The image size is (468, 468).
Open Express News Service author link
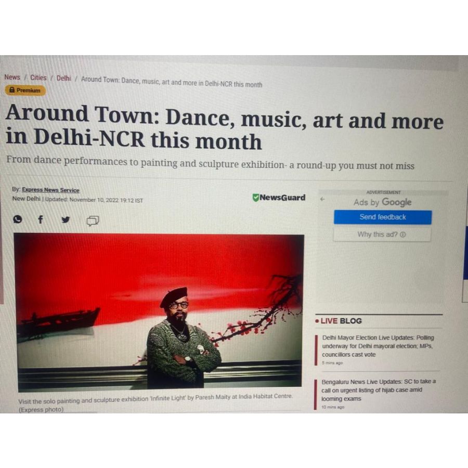tap(50, 190)
